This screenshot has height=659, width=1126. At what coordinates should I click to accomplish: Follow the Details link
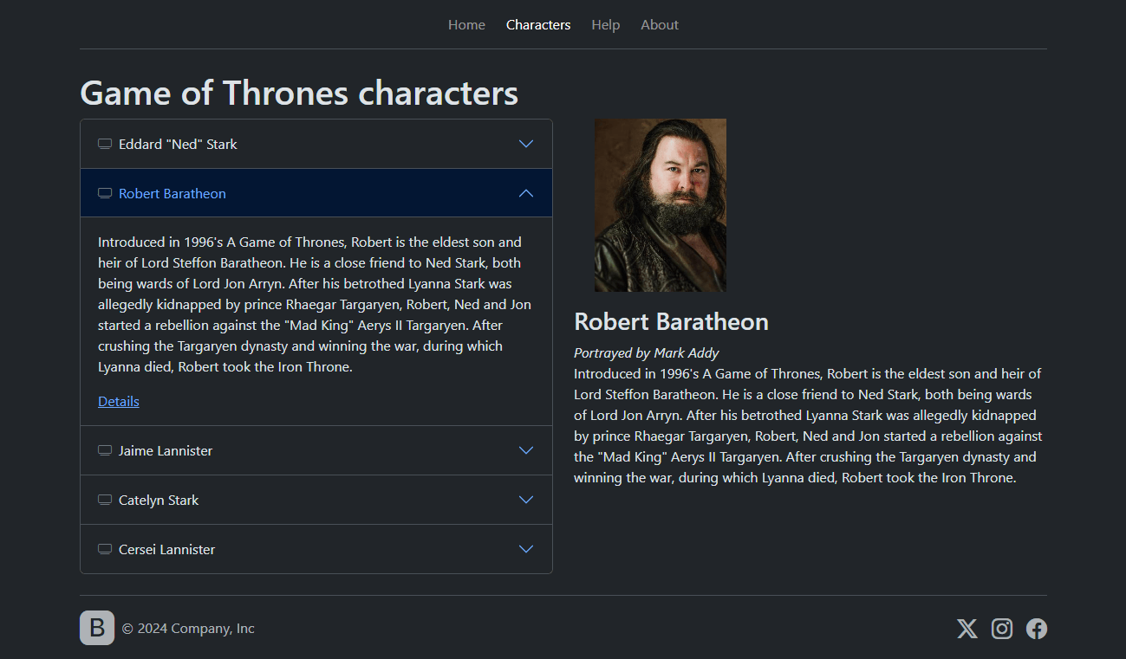click(119, 401)
